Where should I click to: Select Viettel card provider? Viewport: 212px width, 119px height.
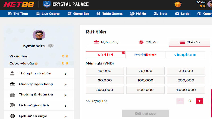(x=105, y=55)
